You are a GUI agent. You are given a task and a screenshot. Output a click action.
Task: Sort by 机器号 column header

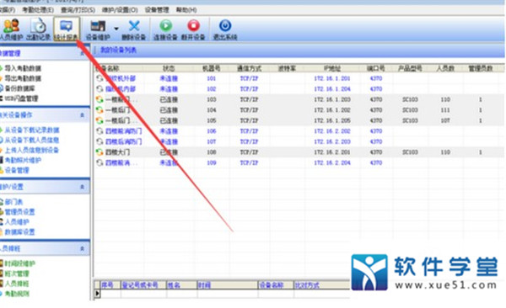coord(212,68)
